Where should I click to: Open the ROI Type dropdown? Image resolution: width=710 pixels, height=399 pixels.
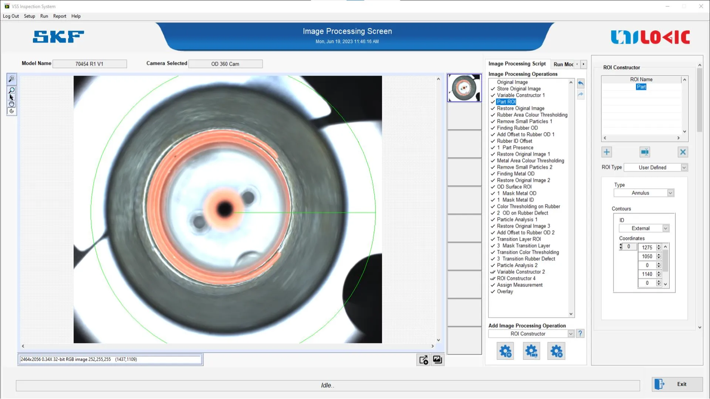coord(684,167)
